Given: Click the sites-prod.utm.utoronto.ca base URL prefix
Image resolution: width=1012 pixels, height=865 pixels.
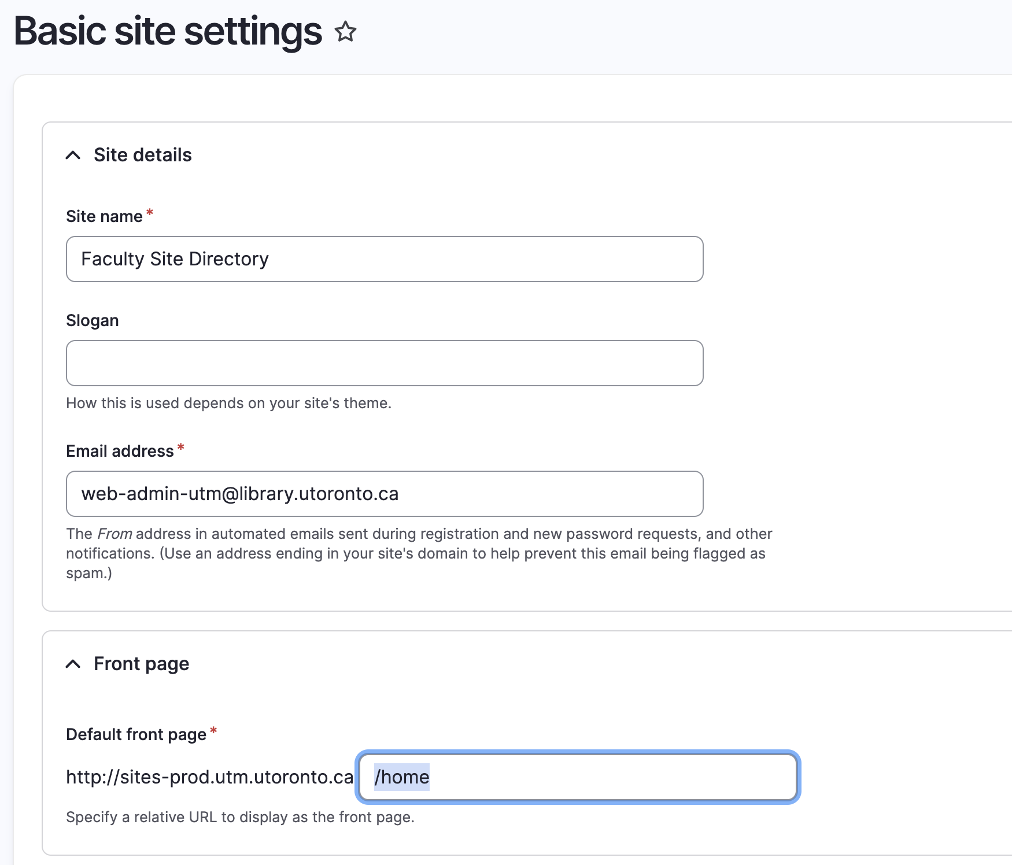Looking at the screenshot, I should coord(209,777).
